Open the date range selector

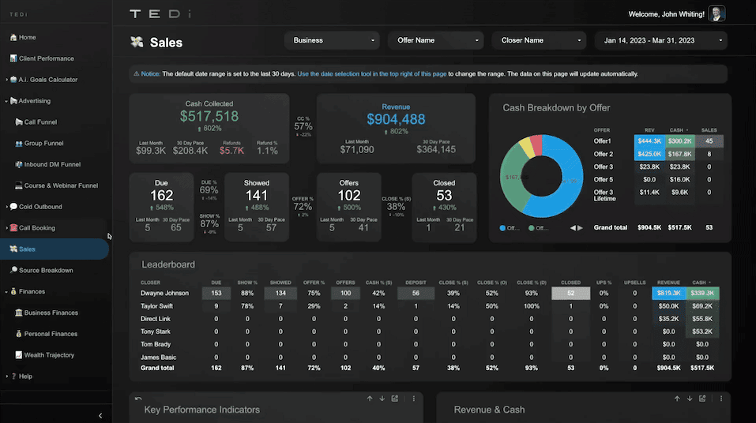pyautogui.click(x=661, y=40)
